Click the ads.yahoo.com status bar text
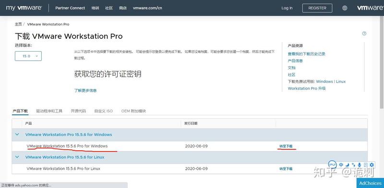The image size is (384, 188). [27, 185]
